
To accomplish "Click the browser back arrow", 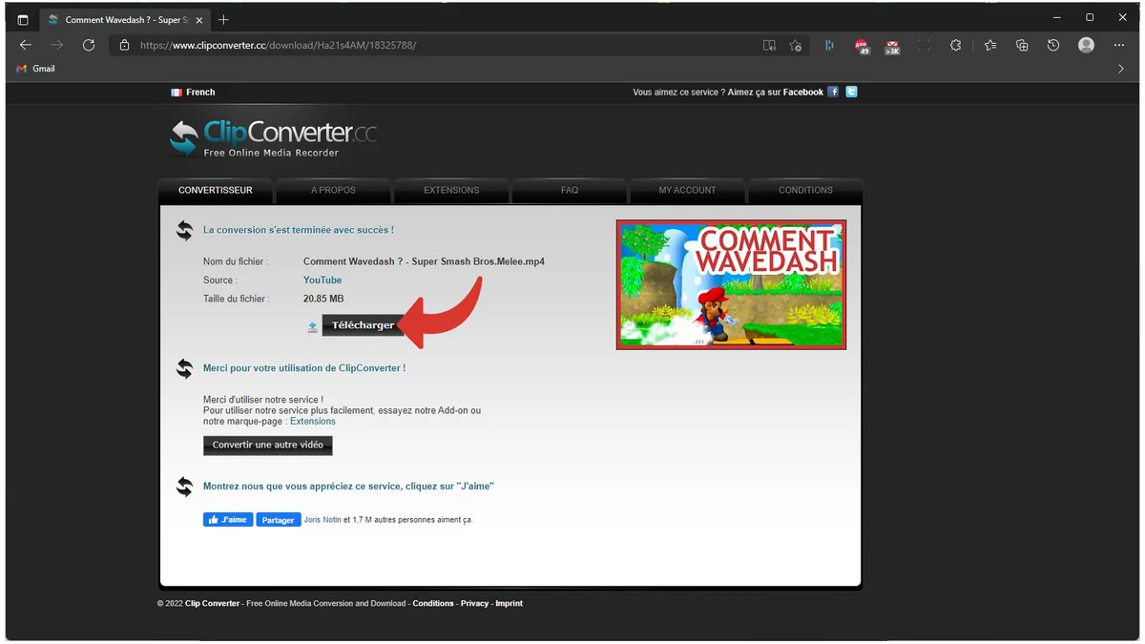I will (x=26, y=45).
